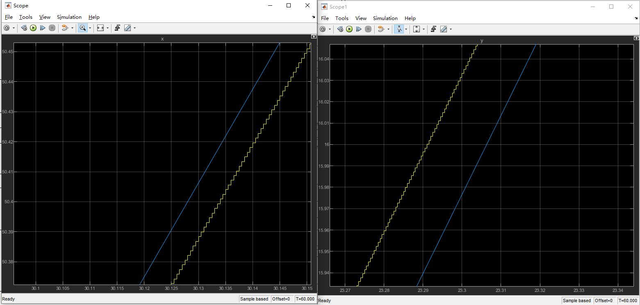The height and width of the screenshot is (305, 640).
Task: Click Ready status text in Scope window
Action: pos(8,299)
